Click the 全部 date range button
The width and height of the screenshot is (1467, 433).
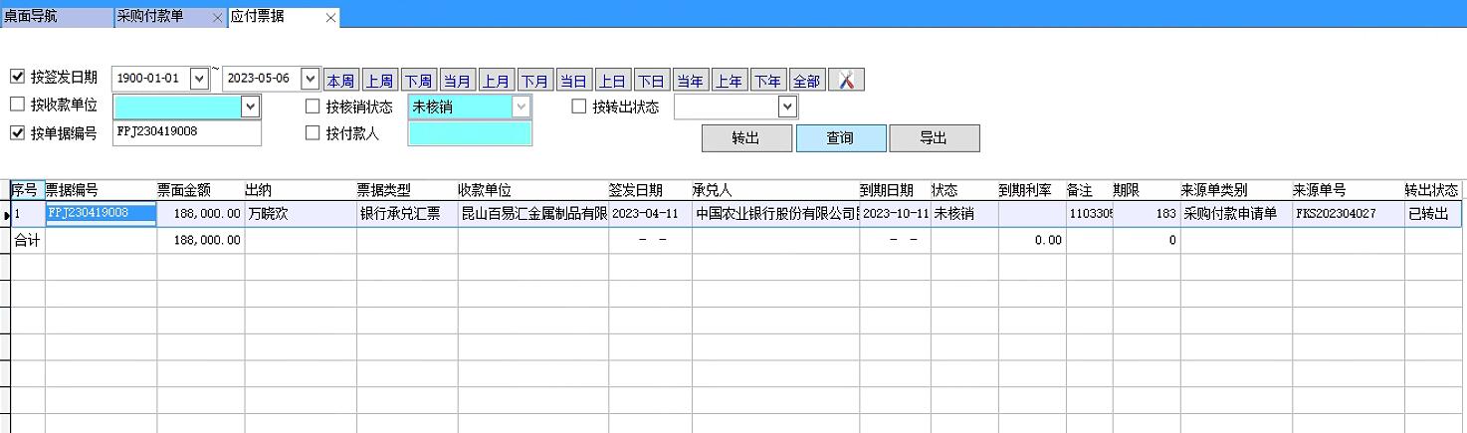tap(806, 81)
